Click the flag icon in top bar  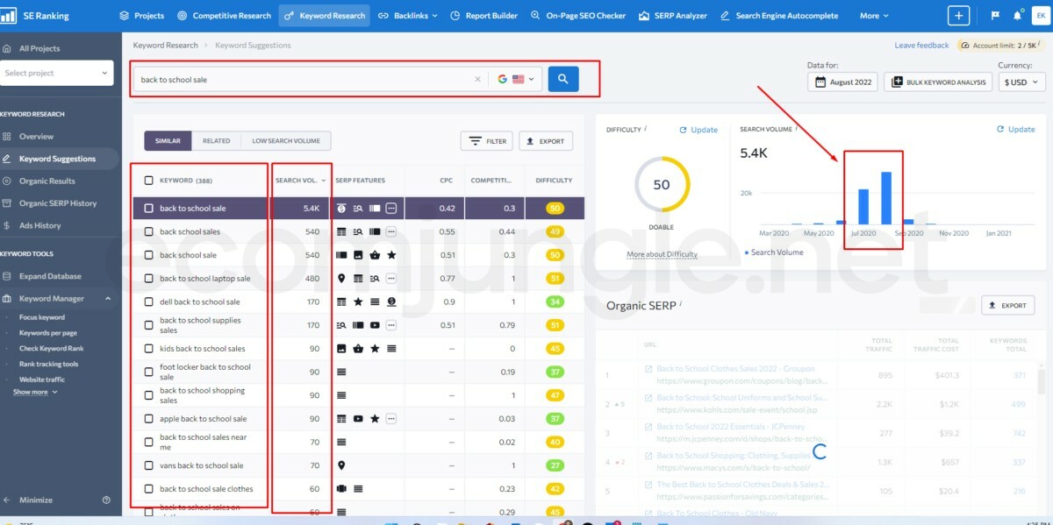(995, 16)
